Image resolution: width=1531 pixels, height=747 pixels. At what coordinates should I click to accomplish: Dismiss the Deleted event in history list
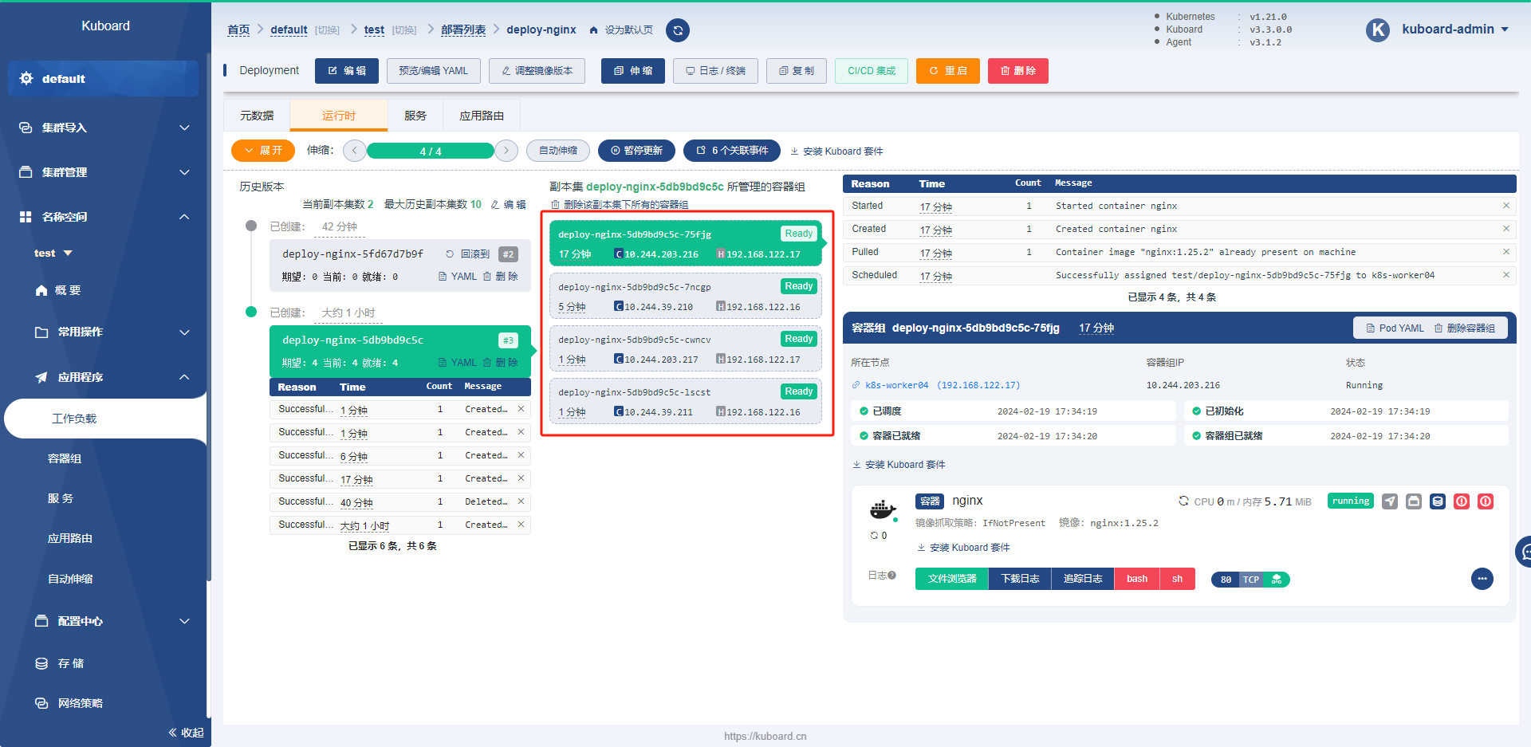pos(521,501)
